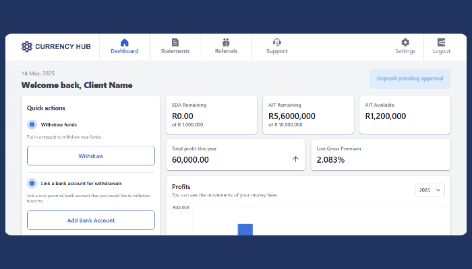Click the Withdraw funds info icon
The width and height of the screenshot is (472, 269).
[x=32, y=125]
